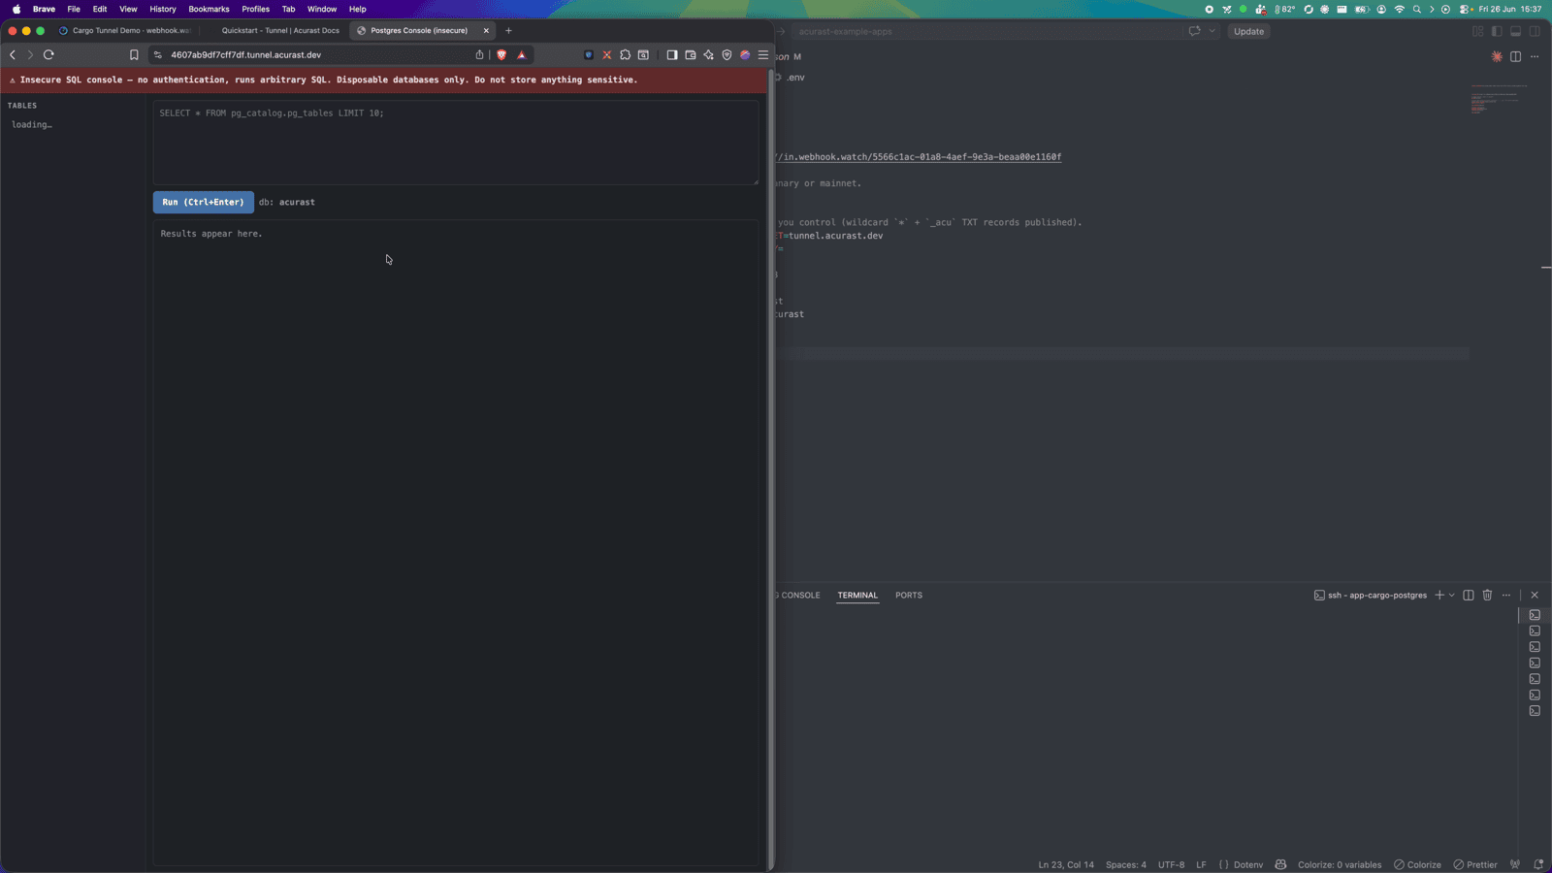Open Brave's hamburger main menu
Screen dimensions: 1552x873
(x=763, y=55)
